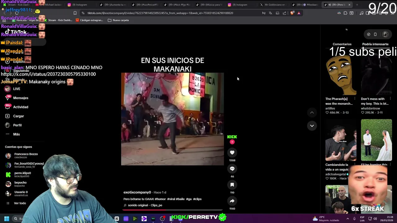The image size is (397, 223).
Task: Open Usuario 0 followed account
Action: (17, 194)
